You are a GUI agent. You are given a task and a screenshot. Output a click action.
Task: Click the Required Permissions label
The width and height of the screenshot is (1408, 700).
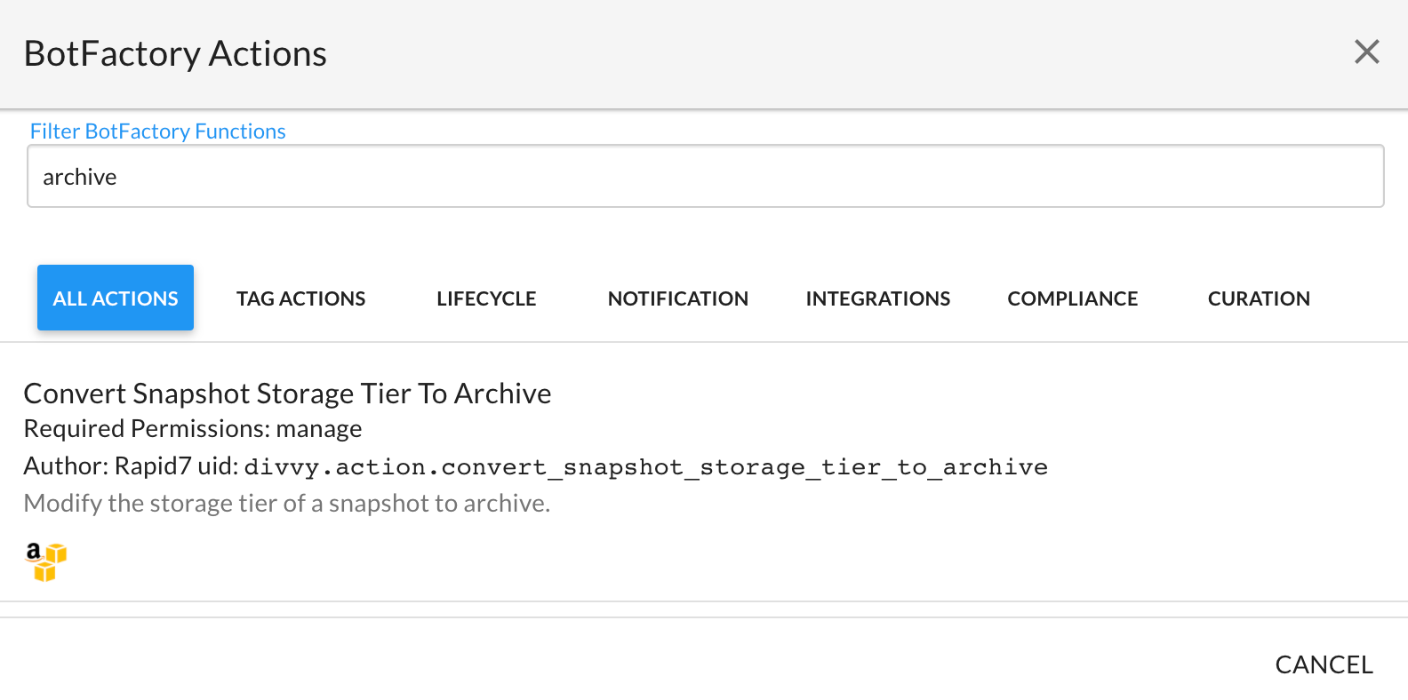click(x=147, y=429)
